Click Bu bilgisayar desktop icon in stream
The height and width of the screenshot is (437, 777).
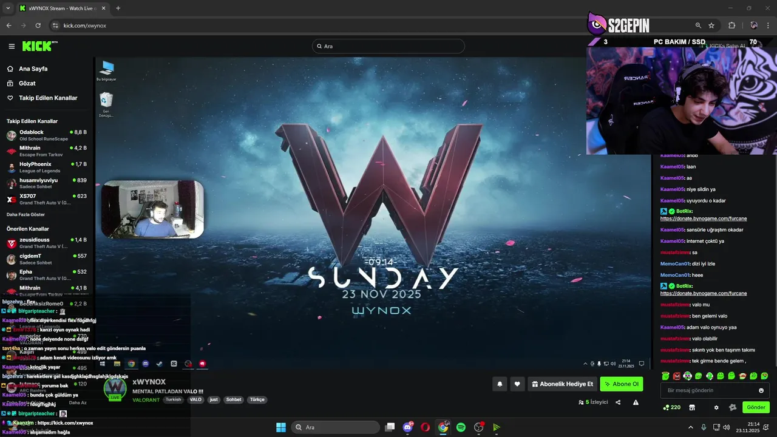[107, 70]
